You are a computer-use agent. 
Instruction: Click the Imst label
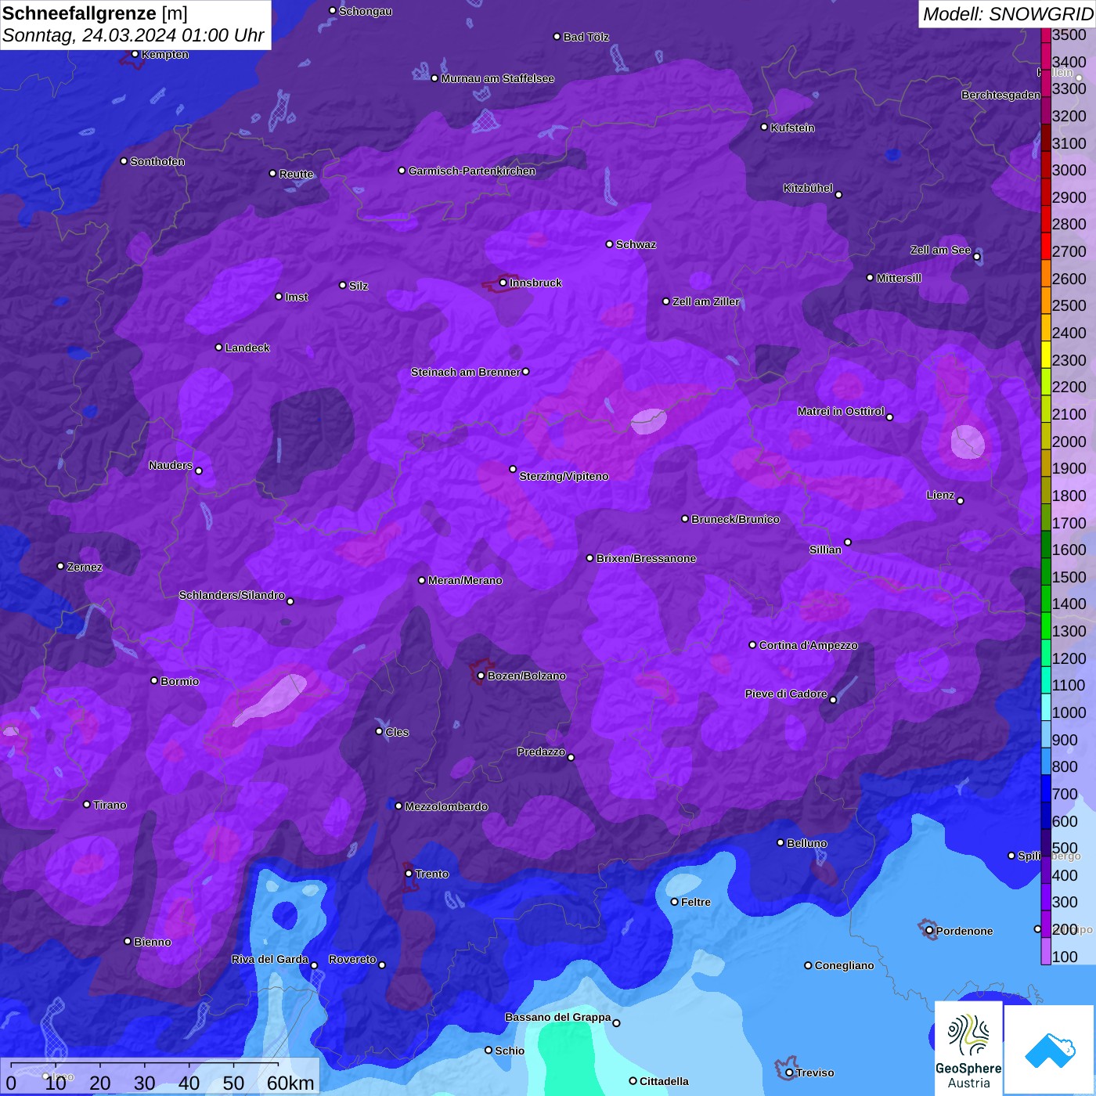coord(296,297)
